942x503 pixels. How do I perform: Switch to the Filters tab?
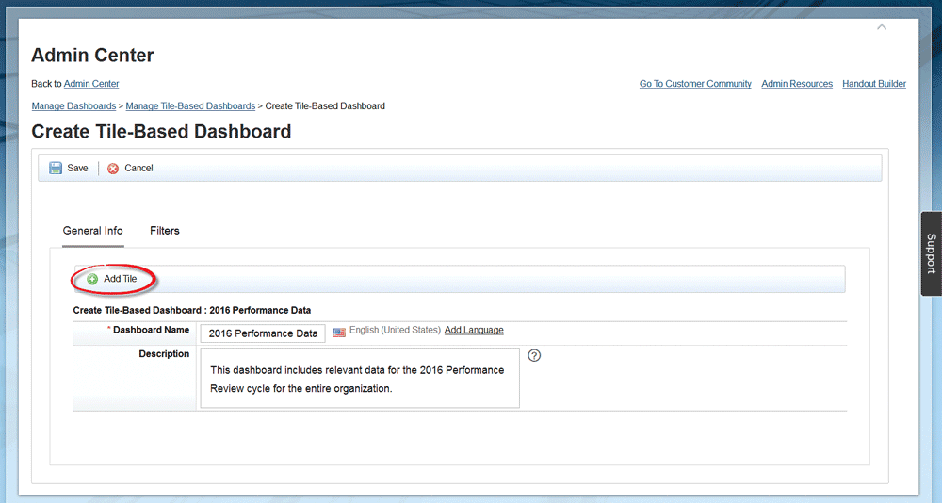(165, 231)
